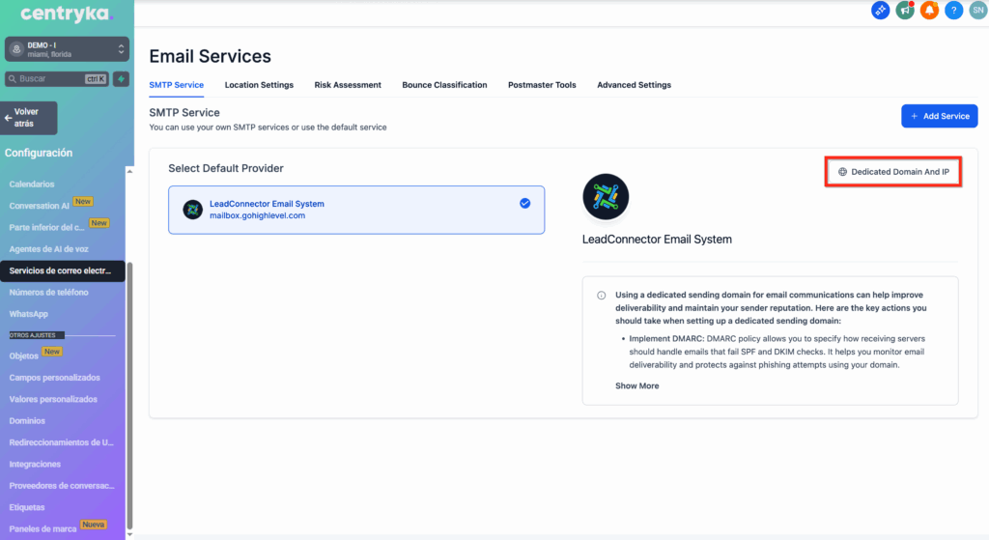The width and height of the screenshot is (989, 540).
Task: Click the green lightning quick actions icon
Action: pos(121,79)
